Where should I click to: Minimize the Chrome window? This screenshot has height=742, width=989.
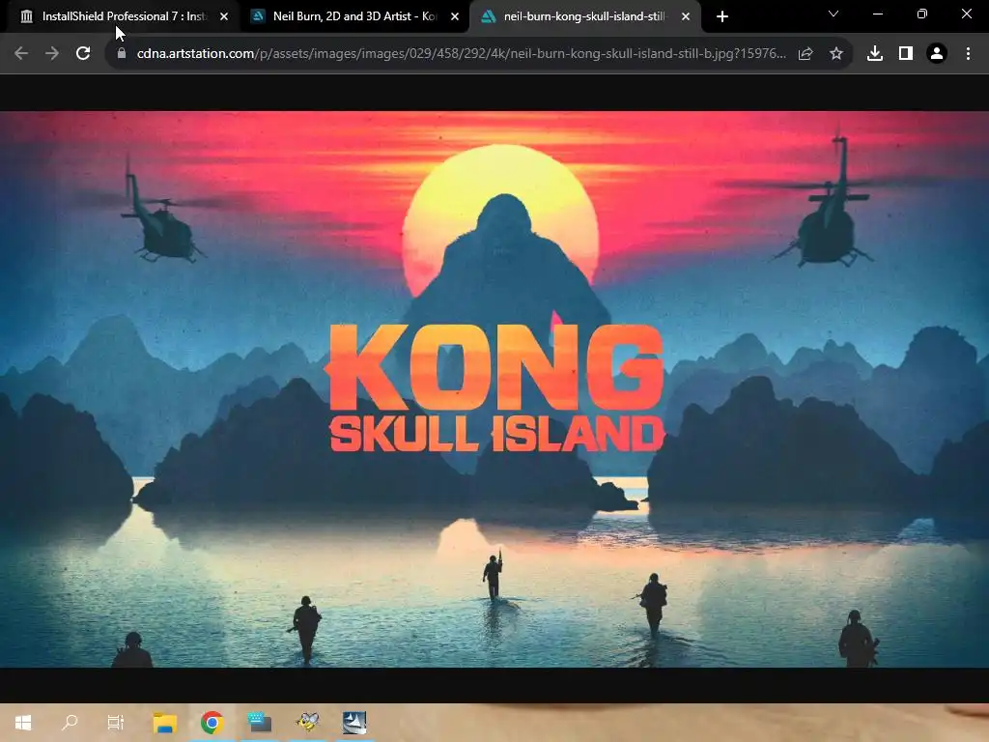(877, 14)
